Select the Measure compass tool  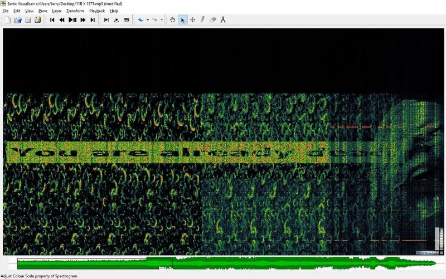tap(223, 20)
